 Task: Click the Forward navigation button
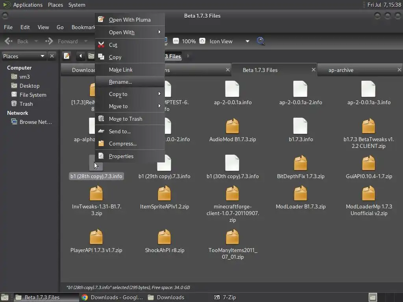62,41
